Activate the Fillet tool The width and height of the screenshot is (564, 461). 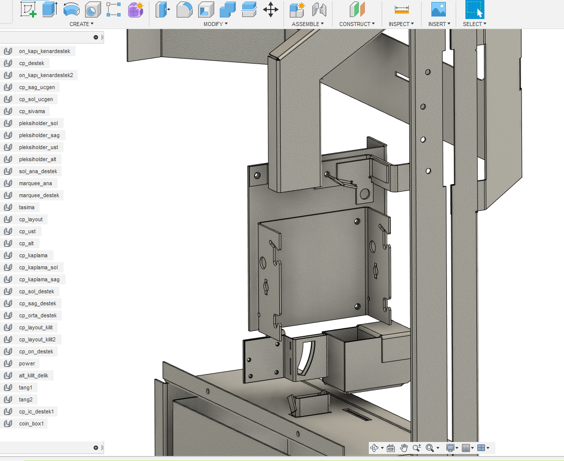pos(185,10)
